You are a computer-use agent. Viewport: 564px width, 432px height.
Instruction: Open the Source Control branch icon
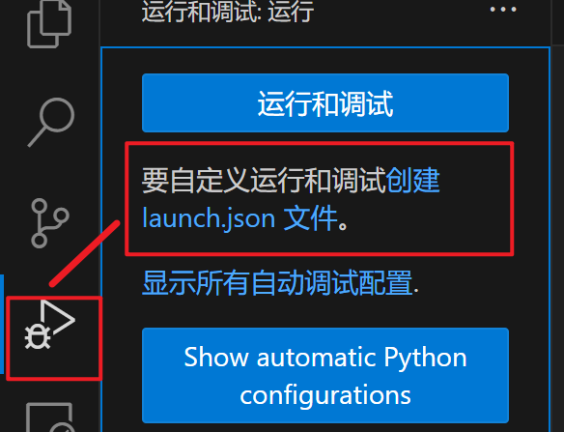tap(49, 223)
